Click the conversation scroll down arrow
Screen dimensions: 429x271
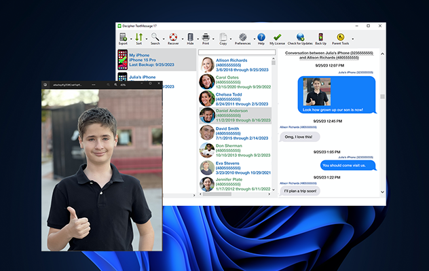click(382, 192)
